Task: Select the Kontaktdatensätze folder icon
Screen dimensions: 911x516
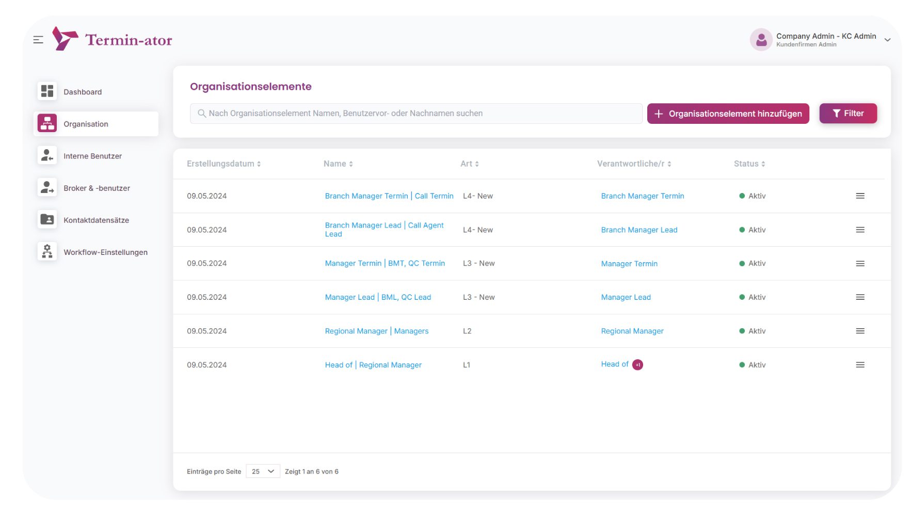Action: click(x=47, y=220)
